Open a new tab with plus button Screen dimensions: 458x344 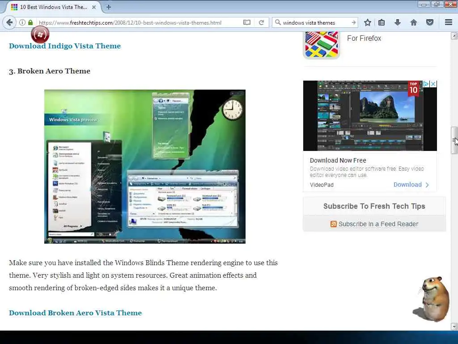point(109,7)
